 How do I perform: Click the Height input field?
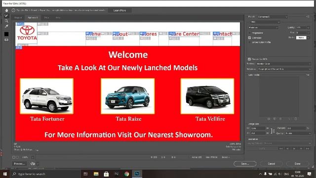258,133
